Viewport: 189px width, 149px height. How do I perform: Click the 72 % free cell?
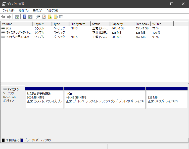[x=155, y=28]
